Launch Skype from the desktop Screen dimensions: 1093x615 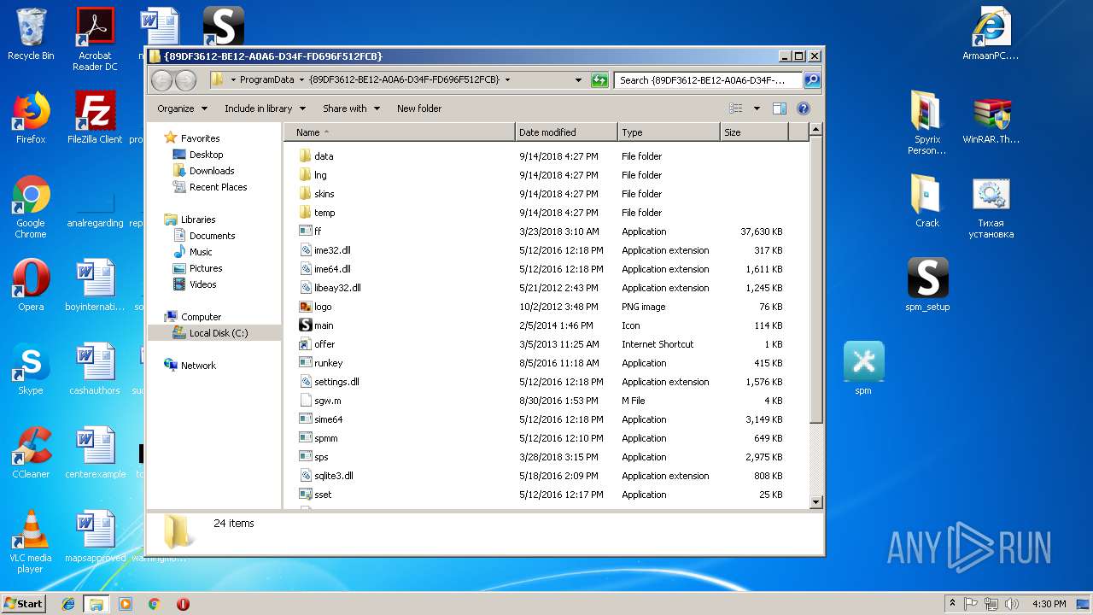pyautogui.click(x=31, y=369)
